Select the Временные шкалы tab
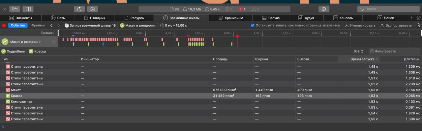Image resolution: width=422 pixels, height=131 pixels. (181, 18)
